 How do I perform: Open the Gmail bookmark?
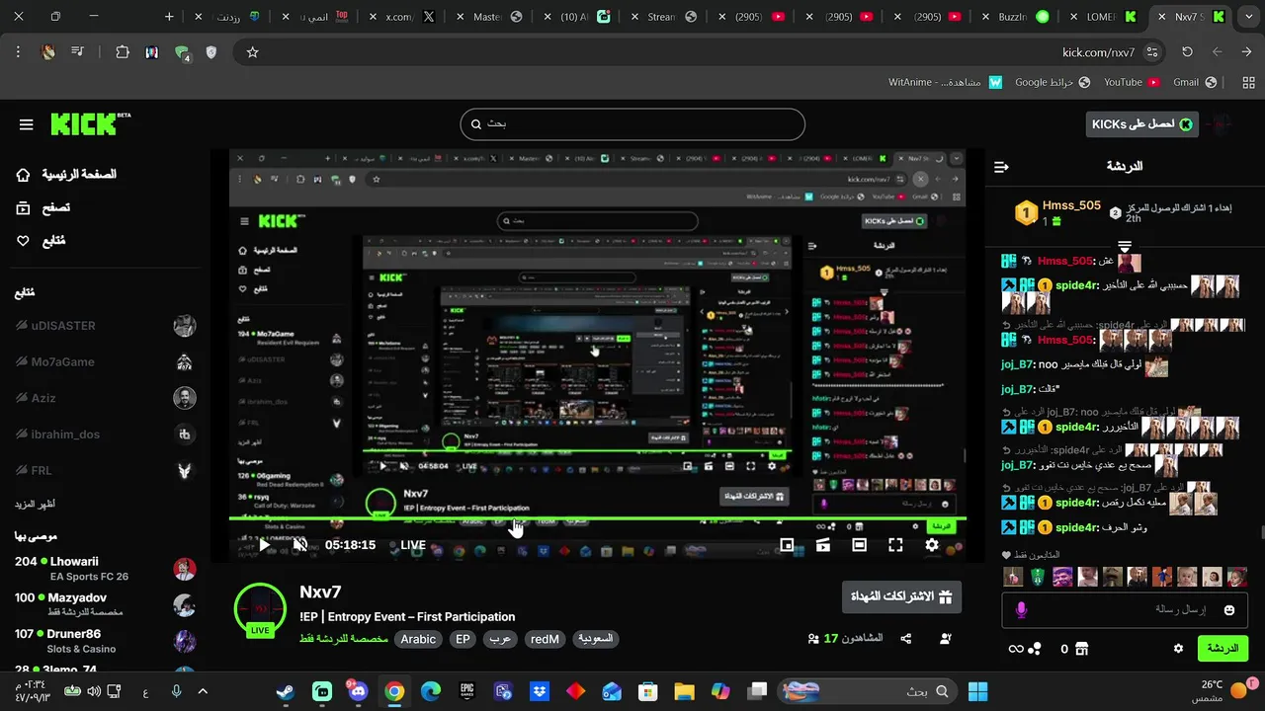click(x=1194, y=82)
